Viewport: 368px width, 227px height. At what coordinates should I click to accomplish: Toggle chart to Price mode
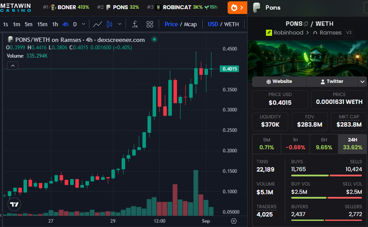[x=171, y=24]
